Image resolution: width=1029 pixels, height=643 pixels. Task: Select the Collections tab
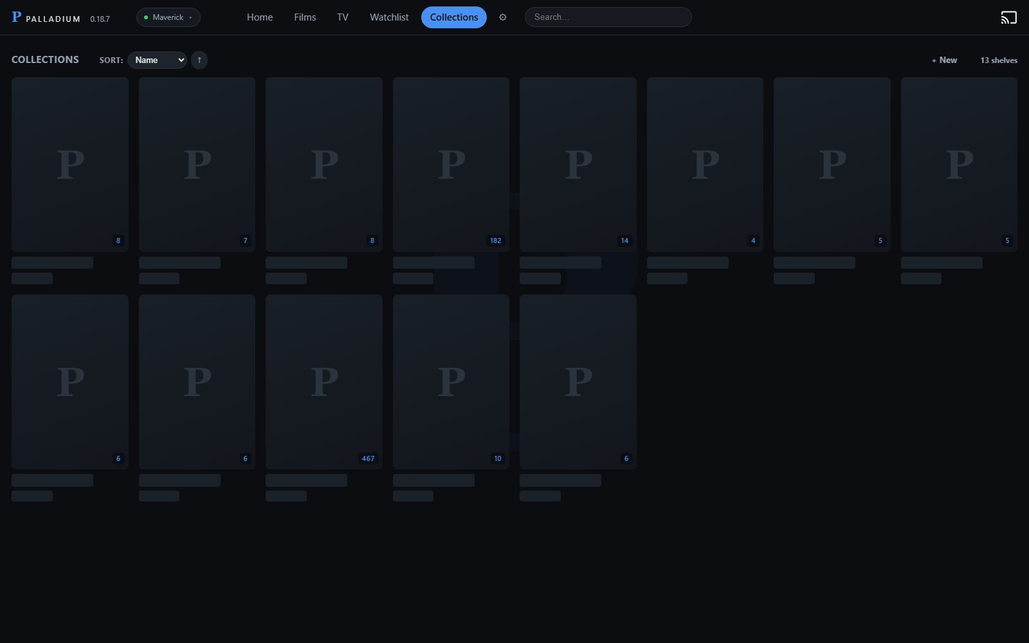[x=454, y=17]
